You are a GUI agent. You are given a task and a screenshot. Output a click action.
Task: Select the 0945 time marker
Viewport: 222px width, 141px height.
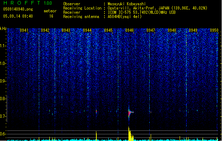point(108,31)
